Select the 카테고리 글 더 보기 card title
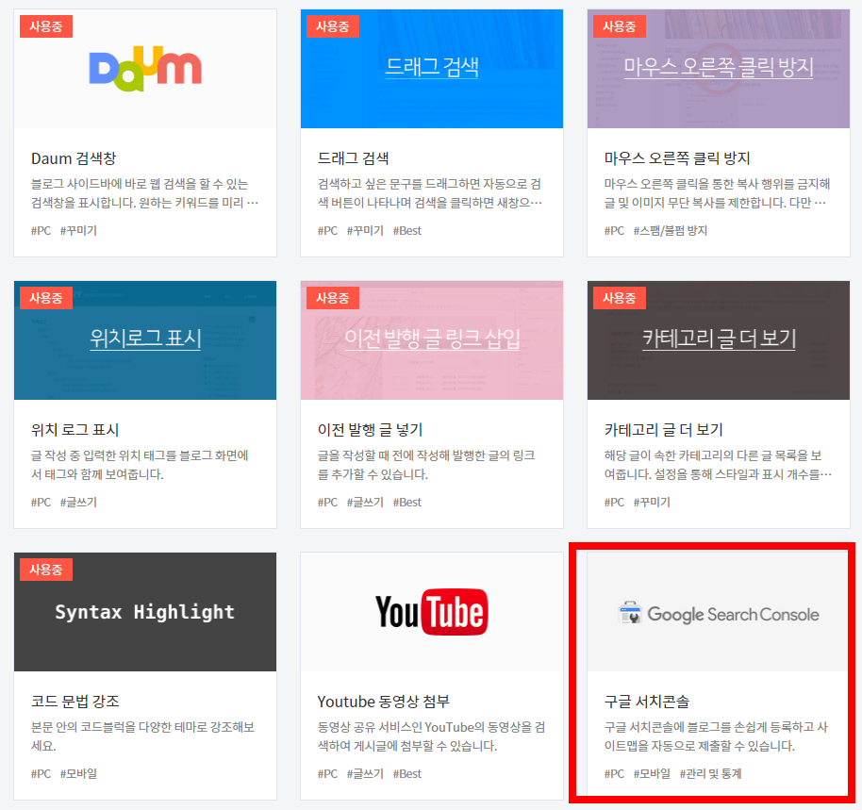This screenshot has width=862, height=810. click(664, 430)
